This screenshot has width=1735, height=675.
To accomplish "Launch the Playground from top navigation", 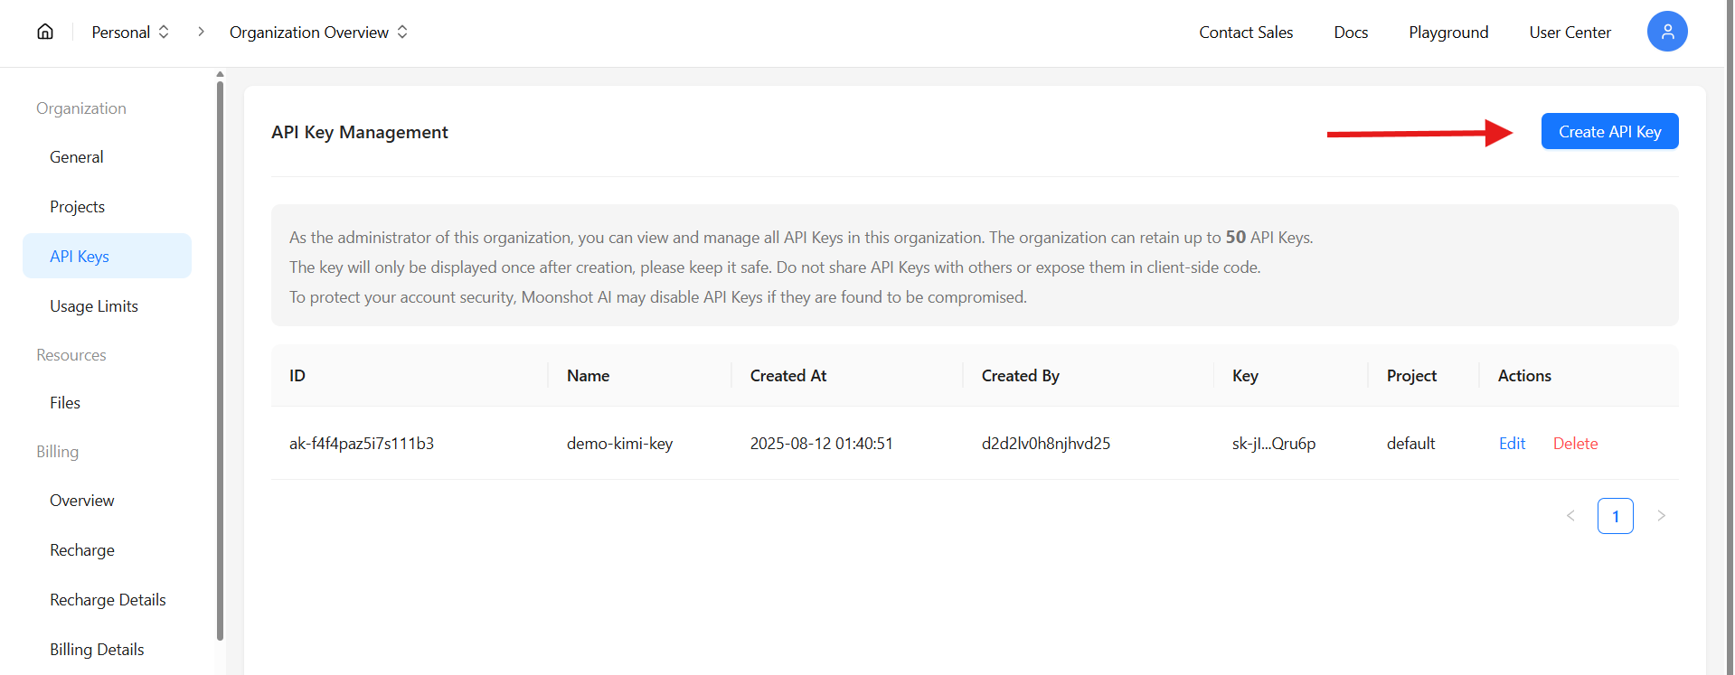I will pyautogui.click(x=1448, y=33).
